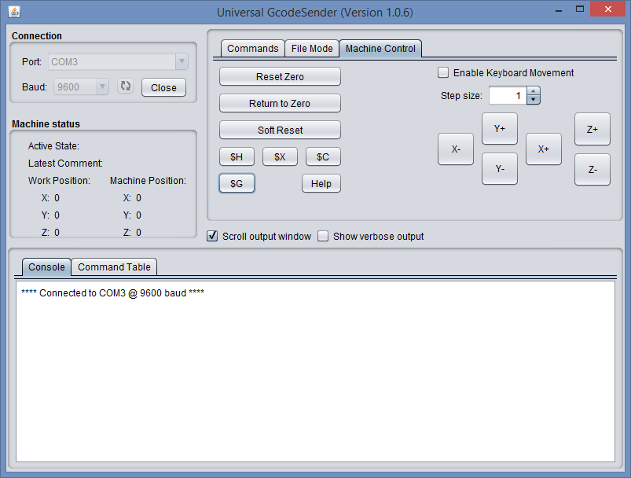Enable Keyboard Movement checkbox
This screenshot has width=631, height=478.
click(444, 73)
